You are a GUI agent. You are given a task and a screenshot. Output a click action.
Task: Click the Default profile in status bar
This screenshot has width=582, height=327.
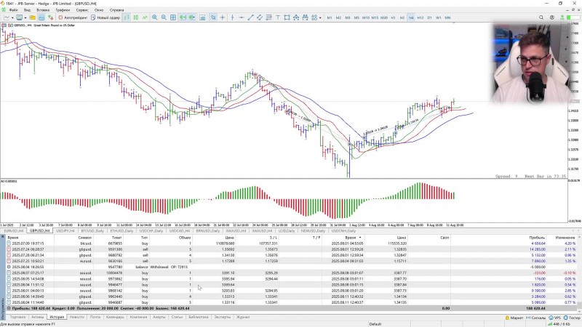point(375,324)
